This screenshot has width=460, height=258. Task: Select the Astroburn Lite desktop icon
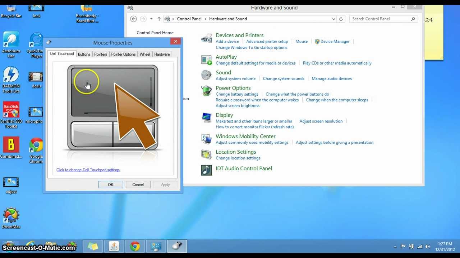coord(11,45)
